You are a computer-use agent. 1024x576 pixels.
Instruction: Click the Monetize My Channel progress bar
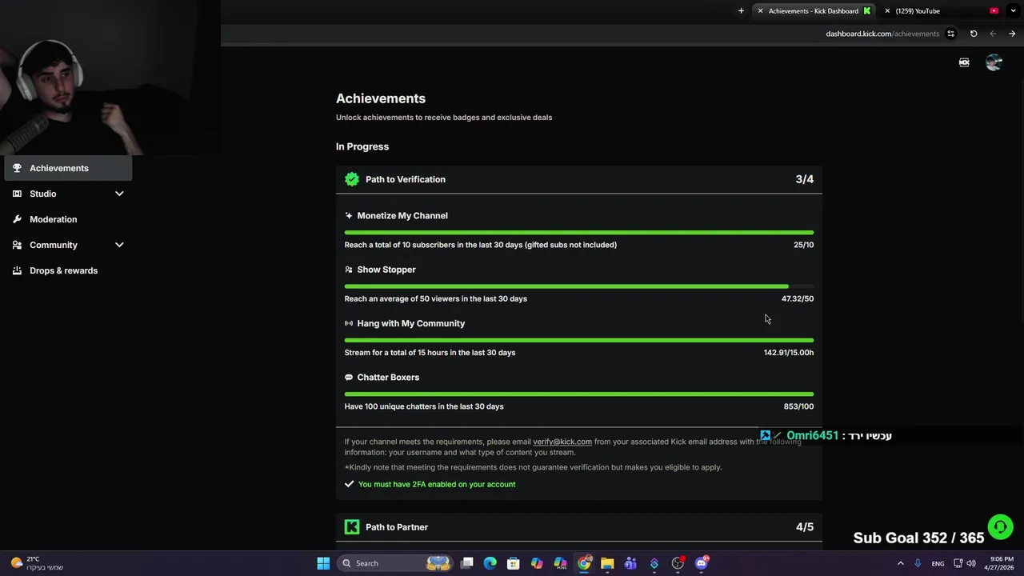[x=579, y=233]
